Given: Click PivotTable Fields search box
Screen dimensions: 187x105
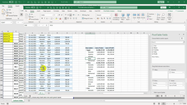Looking at the screenshot, I should click(168, 42).
